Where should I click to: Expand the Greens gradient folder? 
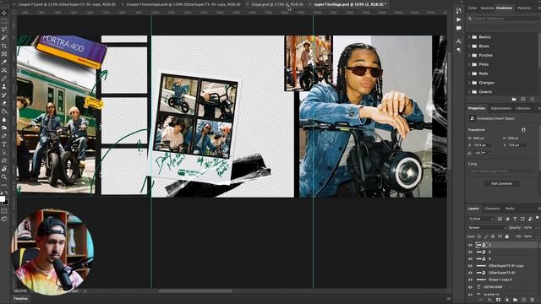[x=469, y=92]
